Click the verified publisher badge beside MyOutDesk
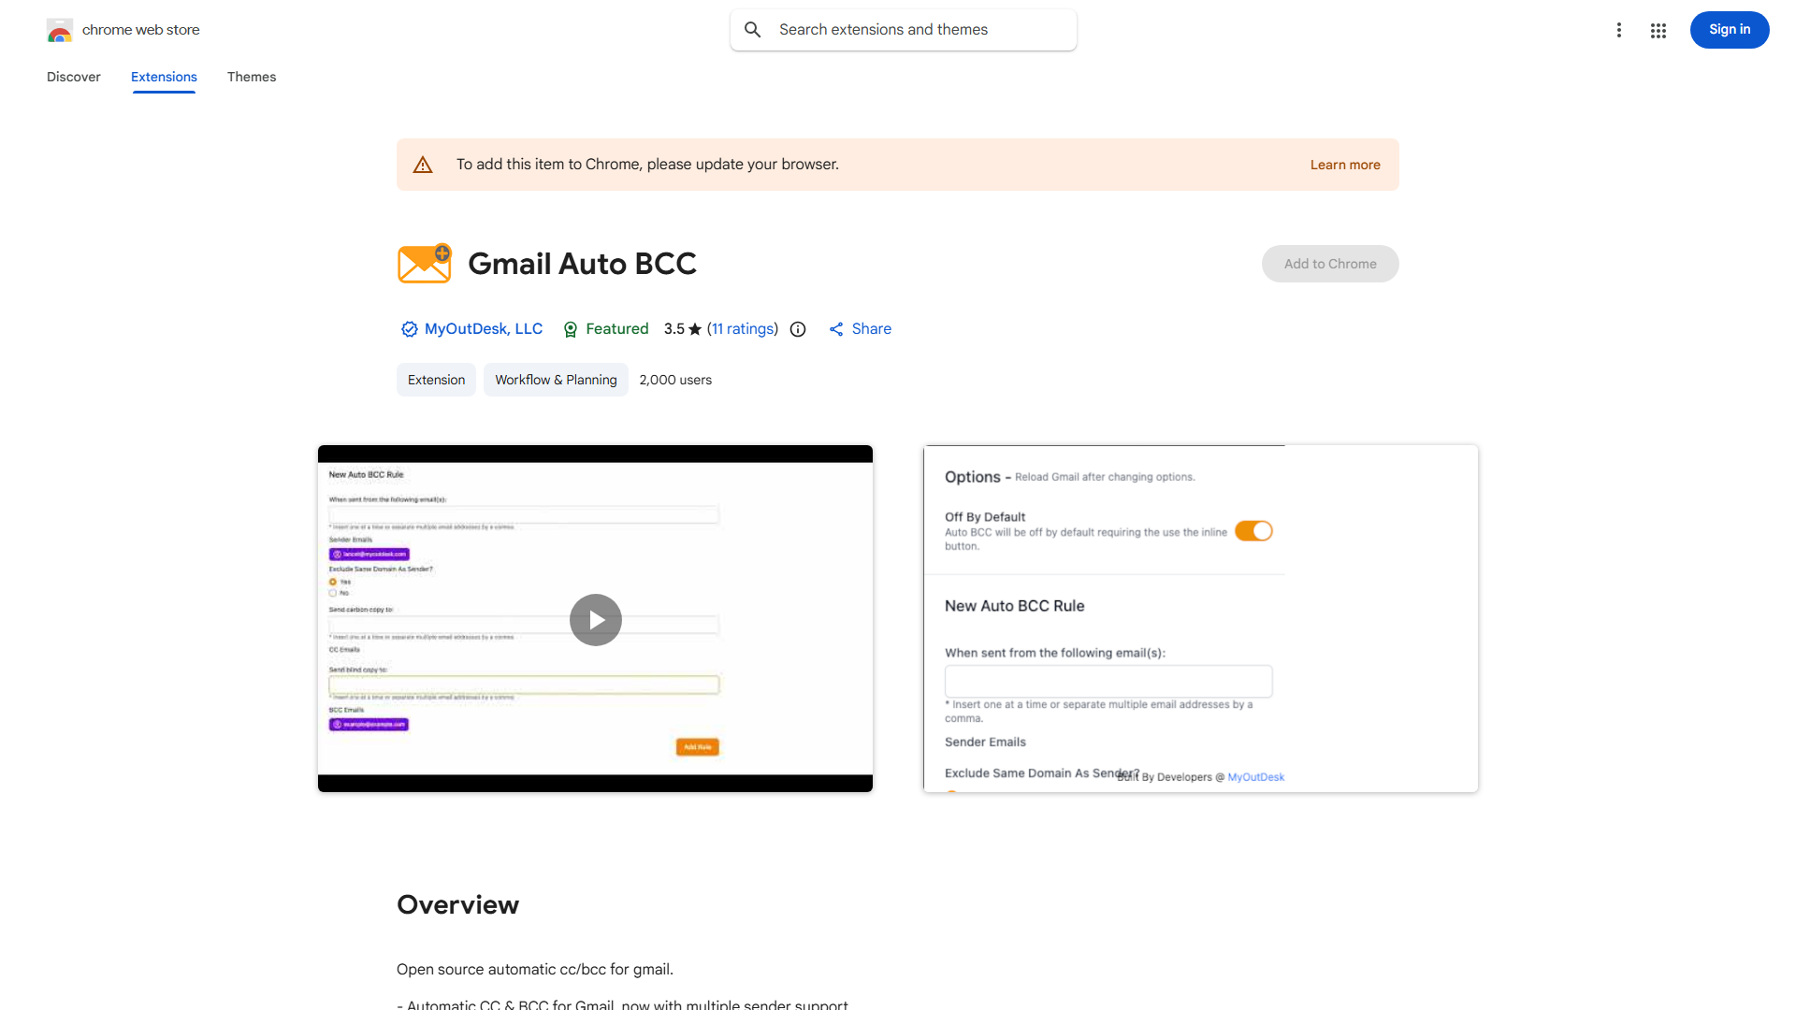This screenshot has height=1010, width=1796. [x=409, y=329]
